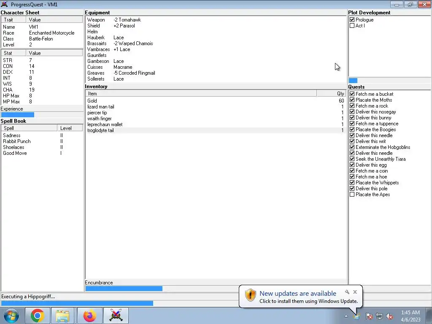Select the Gold inventory row
Image resolution: width=432 pixels, height=324 pixels.
click(216, 101)
